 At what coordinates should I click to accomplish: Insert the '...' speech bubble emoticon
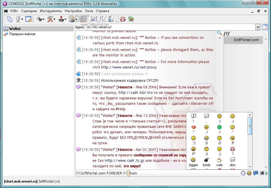207,118
